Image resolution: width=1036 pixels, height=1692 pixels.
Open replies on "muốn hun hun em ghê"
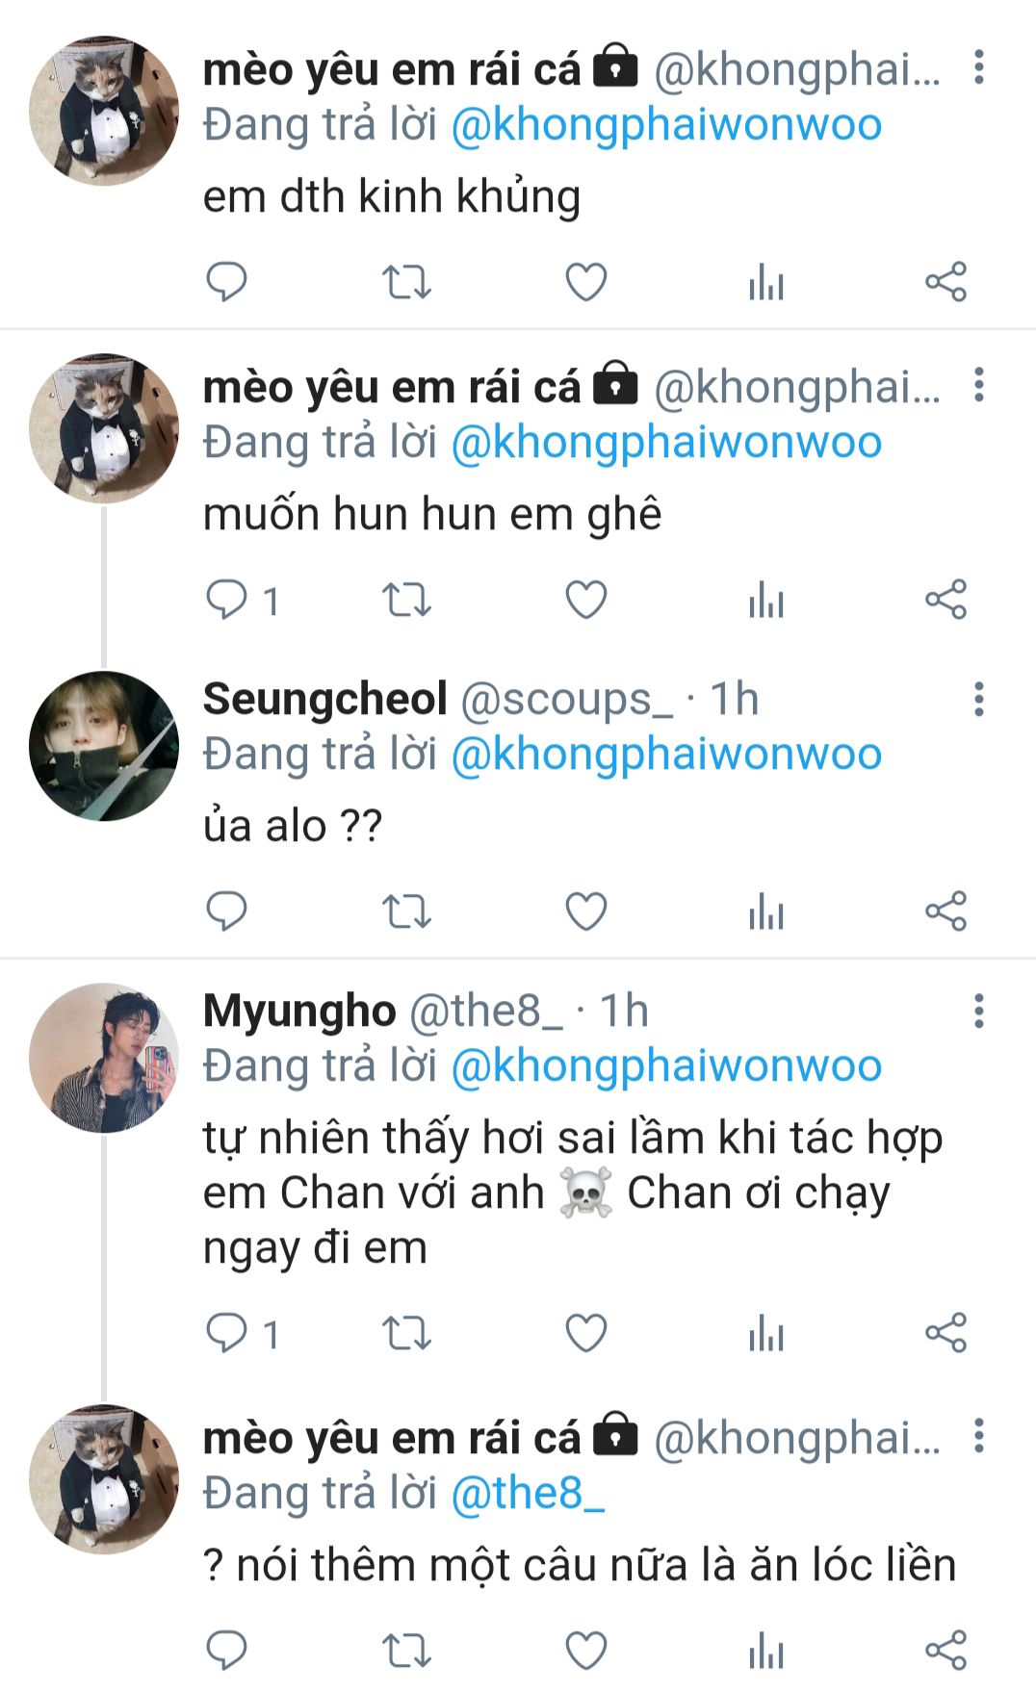(x=243, y=600)
